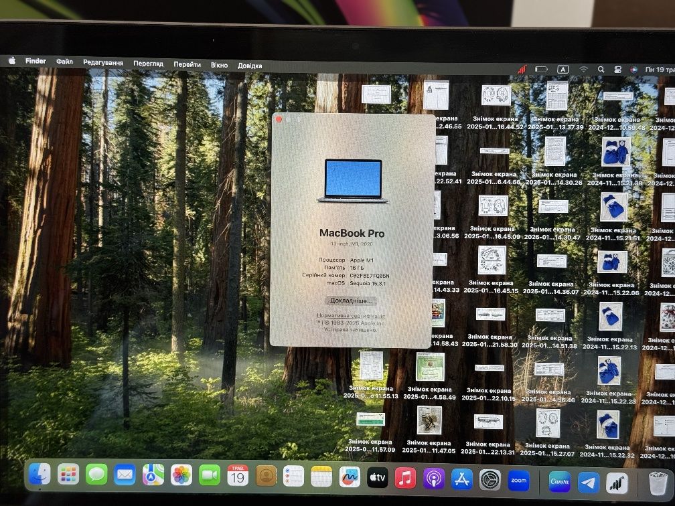Select screenshot file 2025-01...11.47.05
Screen dimensions: 675x506
(x=429, y=430)
